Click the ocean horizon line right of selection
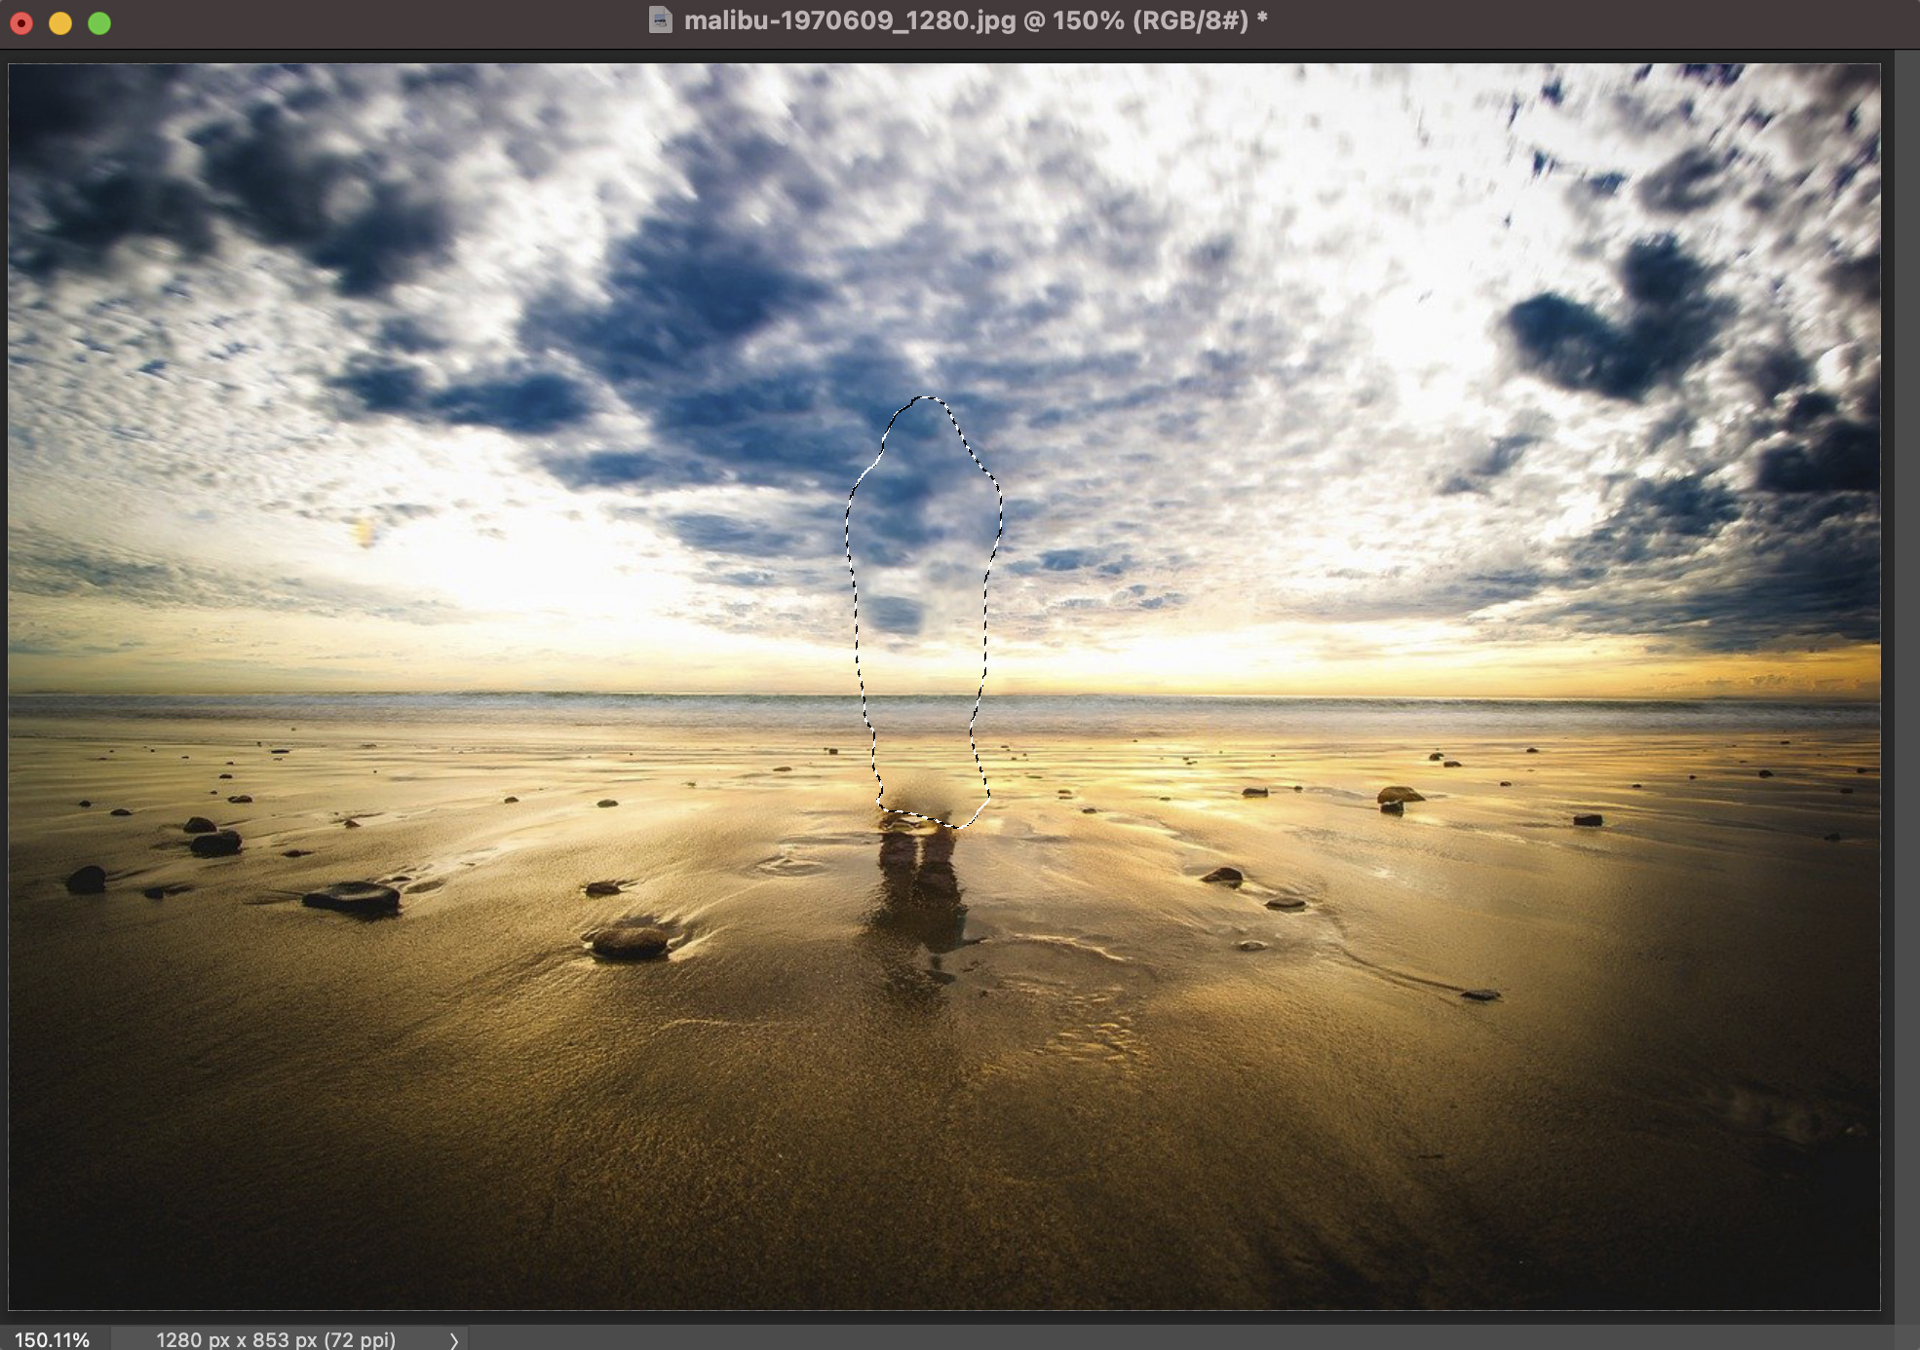Screen dimensions: 1920x1350 (1364, 695)
